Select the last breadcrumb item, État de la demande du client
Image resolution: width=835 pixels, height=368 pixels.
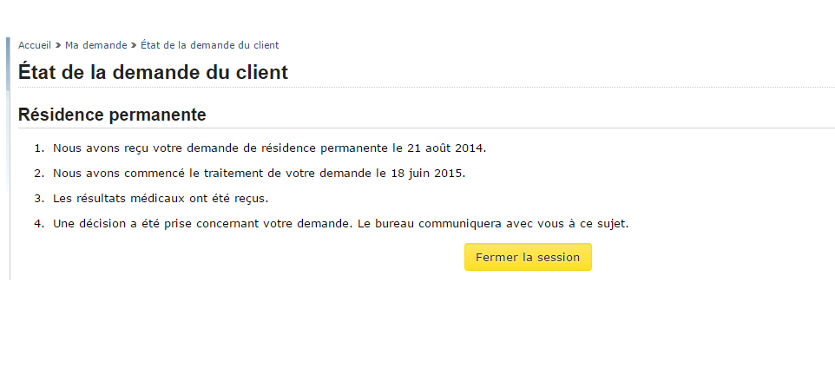[209, 45]
